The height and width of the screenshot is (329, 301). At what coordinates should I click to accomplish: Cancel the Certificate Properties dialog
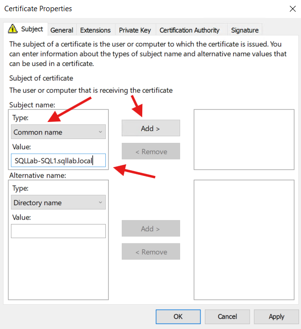227,317
